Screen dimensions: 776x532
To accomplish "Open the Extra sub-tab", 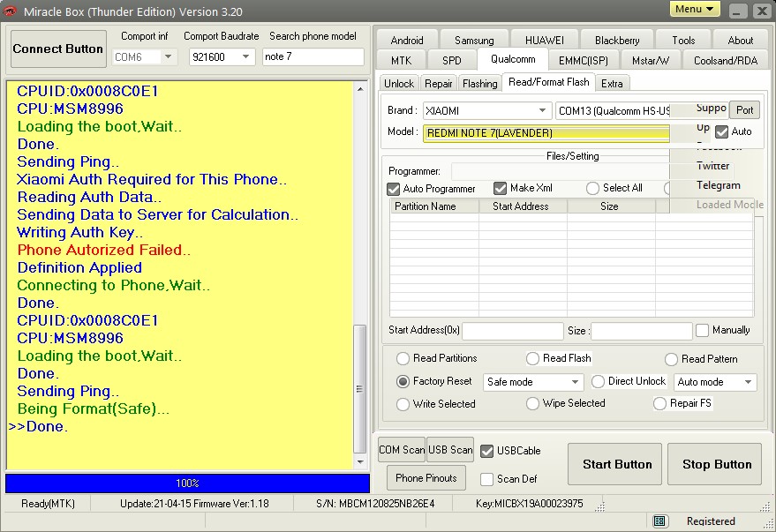I will [612, 83].
